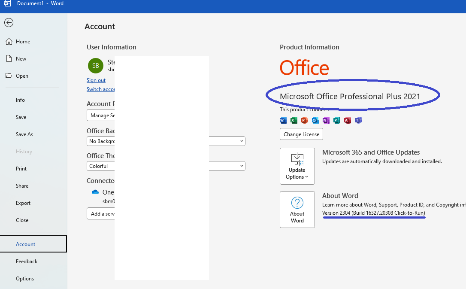Click the Change License button
The width and height of the screenshot is (466, 289).
pyautogui.click(x=301, y=134)
